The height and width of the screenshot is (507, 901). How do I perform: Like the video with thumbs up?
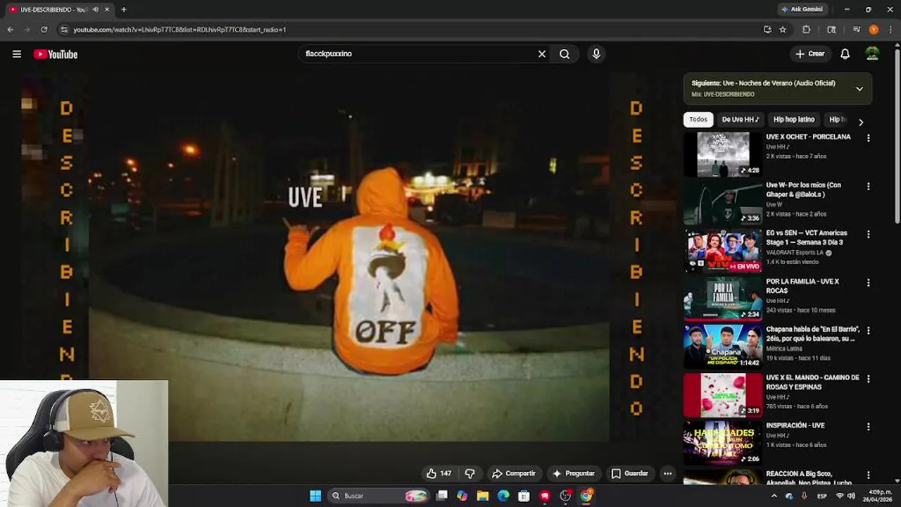[439, 473]
